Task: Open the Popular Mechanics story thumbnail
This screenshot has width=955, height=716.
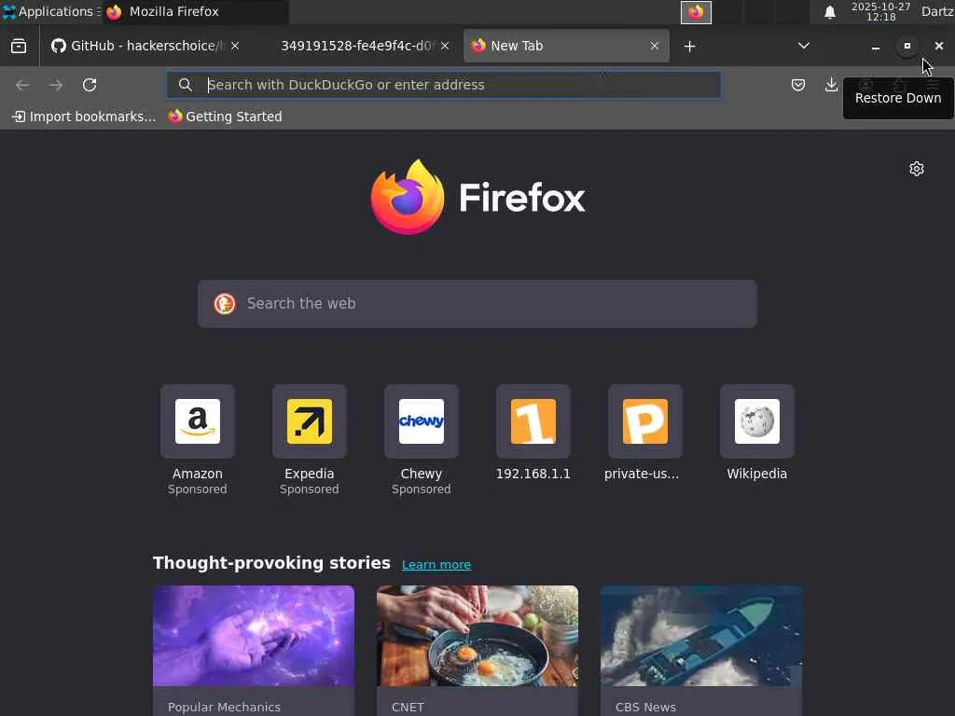Action: 254,636
